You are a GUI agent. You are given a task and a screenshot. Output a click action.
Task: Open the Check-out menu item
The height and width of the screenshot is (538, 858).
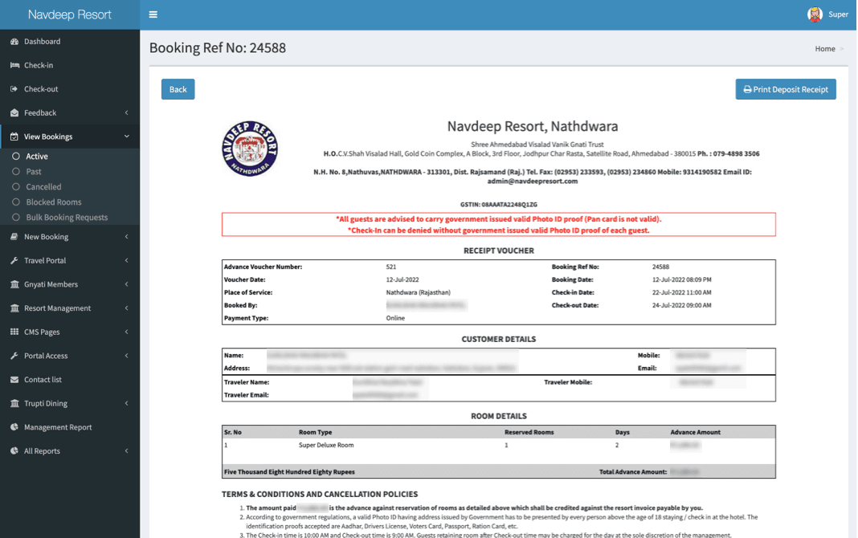click(70, 89)
